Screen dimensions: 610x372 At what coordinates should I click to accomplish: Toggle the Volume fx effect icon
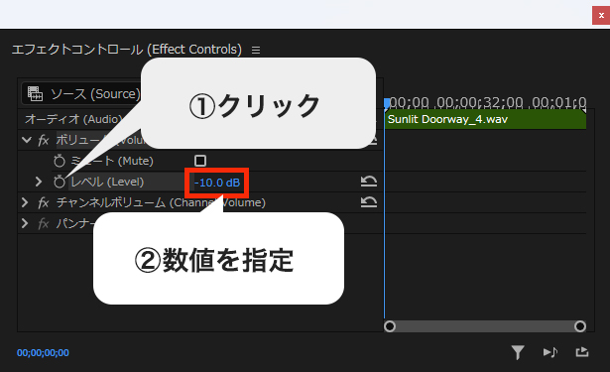click(x=44, y=140)
